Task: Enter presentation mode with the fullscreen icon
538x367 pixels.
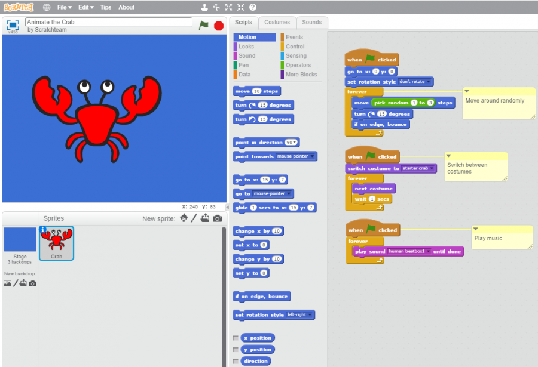Action: (11, 25)
